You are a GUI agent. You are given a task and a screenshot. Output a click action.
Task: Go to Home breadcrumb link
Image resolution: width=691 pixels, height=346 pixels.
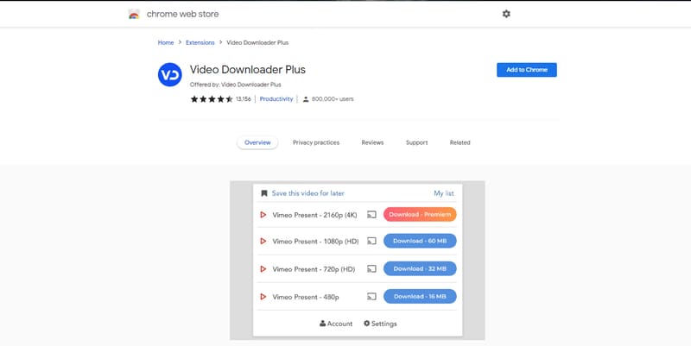(x=166, y=42)
